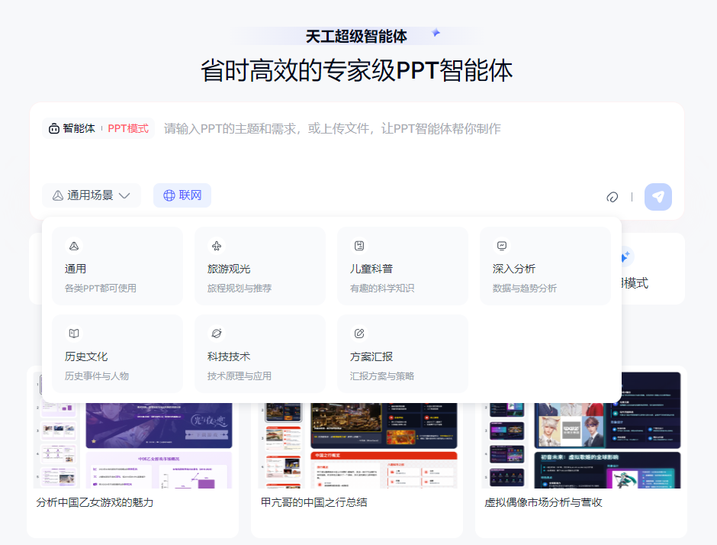Click the send paper-plane button
The height and width of the screenshot is (545, 717).
[658, 196]
